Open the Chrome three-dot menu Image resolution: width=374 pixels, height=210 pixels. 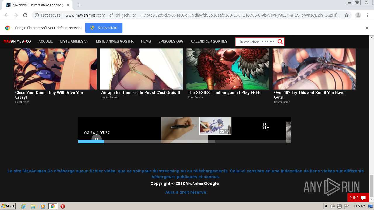coord(367,15)
